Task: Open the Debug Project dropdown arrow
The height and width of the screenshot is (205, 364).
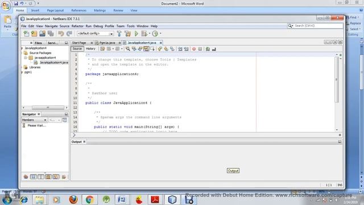Action: (x=150, y=34)
